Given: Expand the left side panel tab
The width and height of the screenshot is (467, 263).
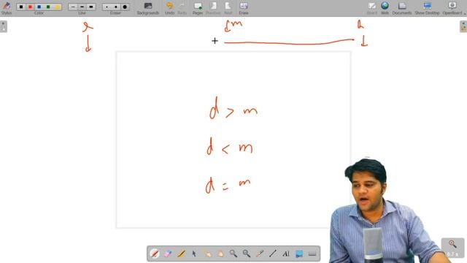Looking at the screenshot, I should (3, 26).
